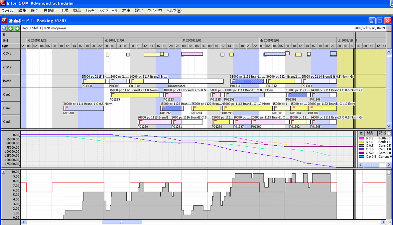Click the green forward arrow button

point(17,28)
